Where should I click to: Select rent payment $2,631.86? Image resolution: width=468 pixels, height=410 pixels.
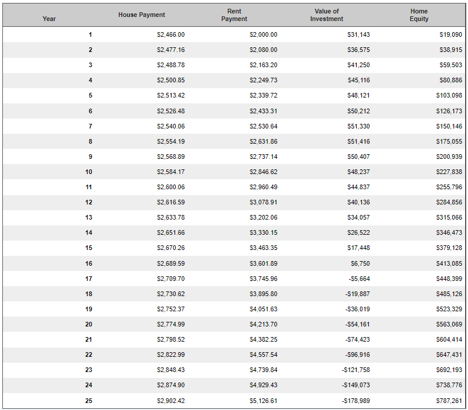(263, 142)
